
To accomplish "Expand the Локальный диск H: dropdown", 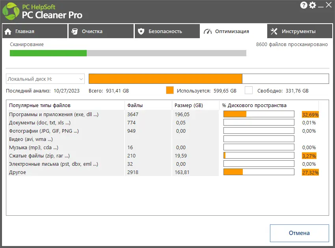I will pos(45,79).
